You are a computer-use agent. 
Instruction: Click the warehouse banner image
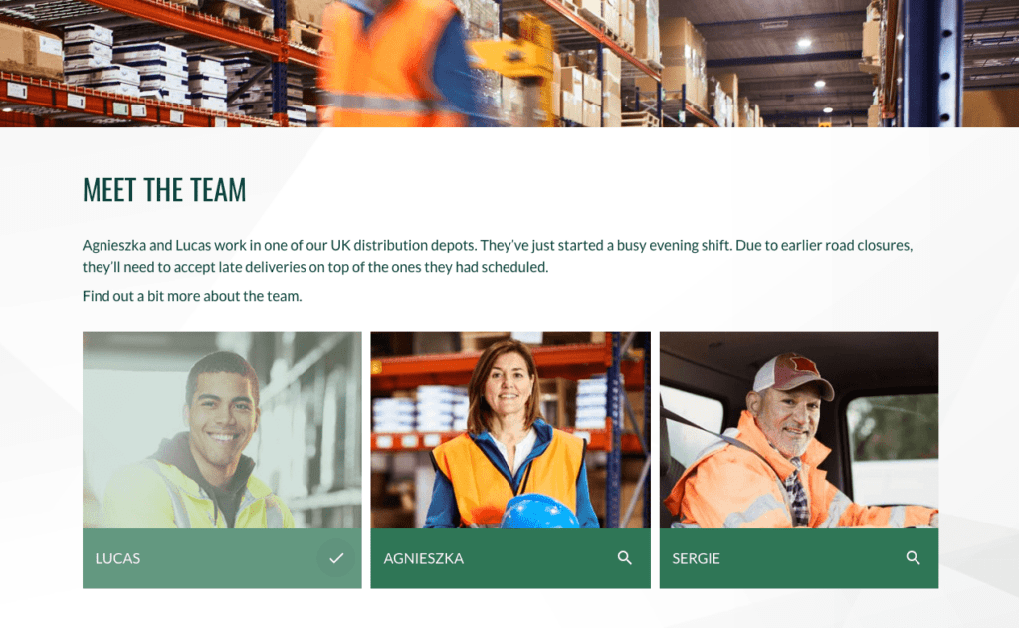point(509,63)
